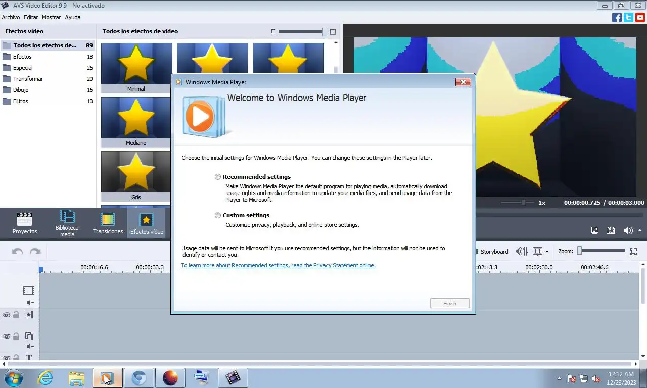647x388 pixels.
Task: Toggle visibility eye on overlay track
Action: coord(7,336)
